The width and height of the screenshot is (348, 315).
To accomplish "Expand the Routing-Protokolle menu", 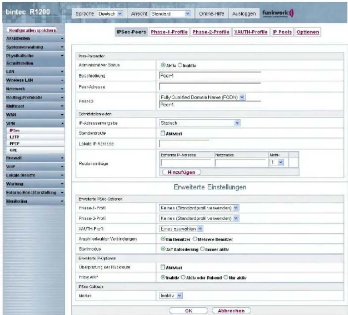I will (34, 98).
